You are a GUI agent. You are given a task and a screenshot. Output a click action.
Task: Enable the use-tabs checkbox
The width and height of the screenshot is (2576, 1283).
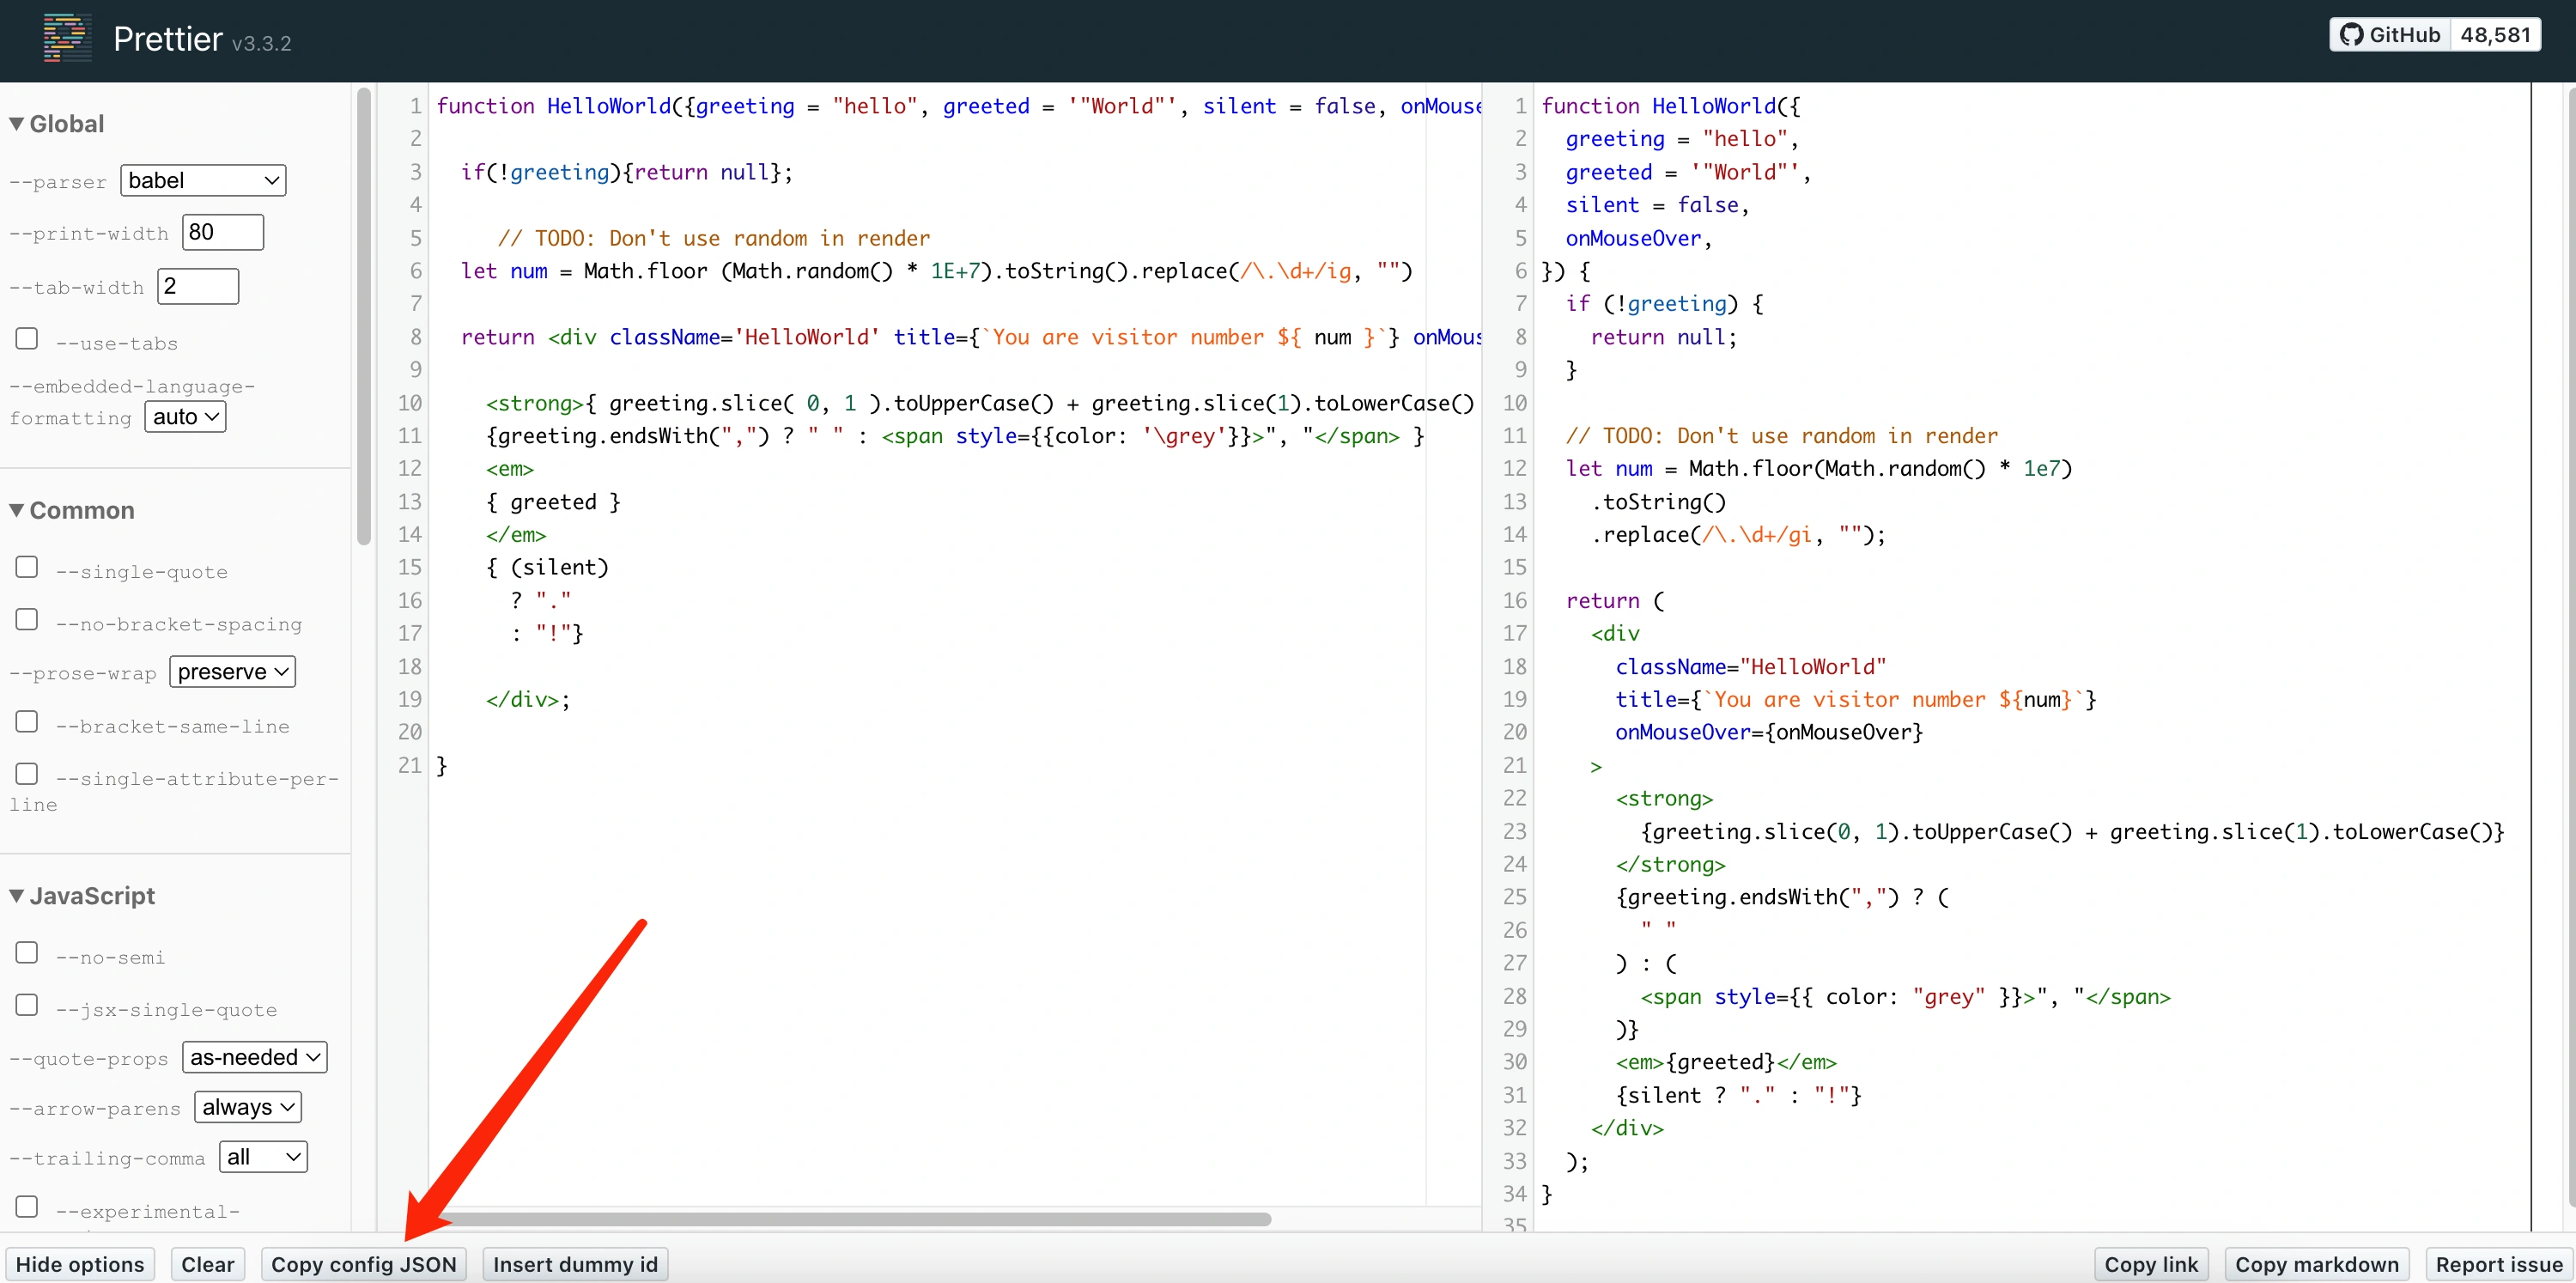click(27, 339)
